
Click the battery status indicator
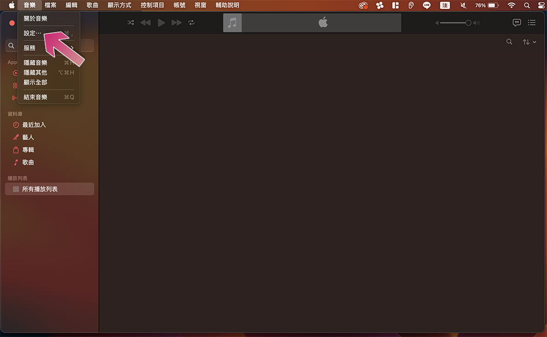coord(487,5)
